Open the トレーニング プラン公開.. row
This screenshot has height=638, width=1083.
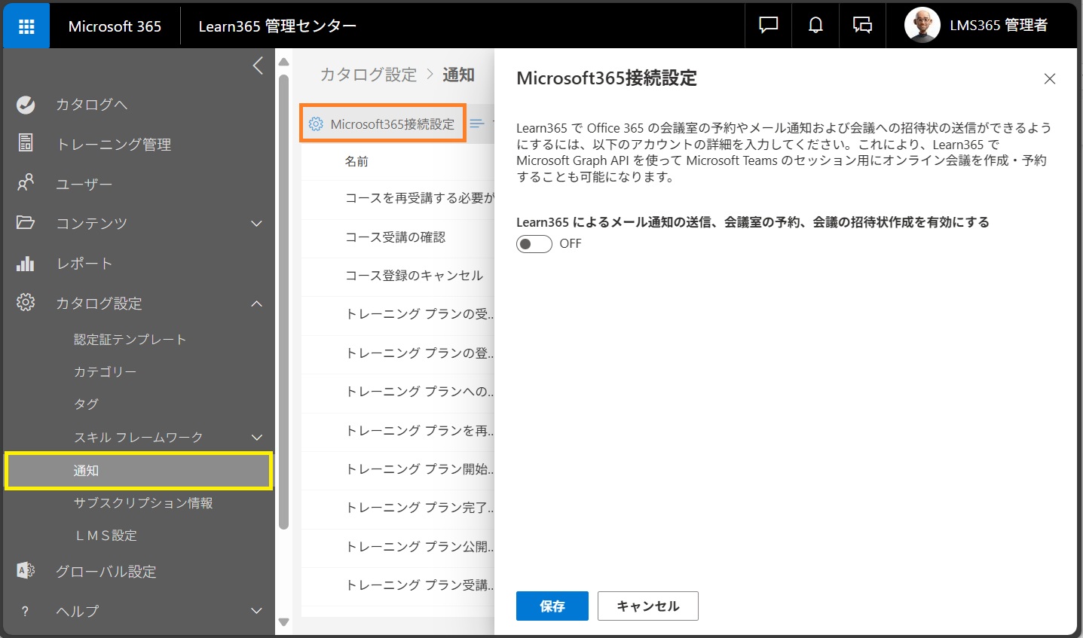coord(398,547)
